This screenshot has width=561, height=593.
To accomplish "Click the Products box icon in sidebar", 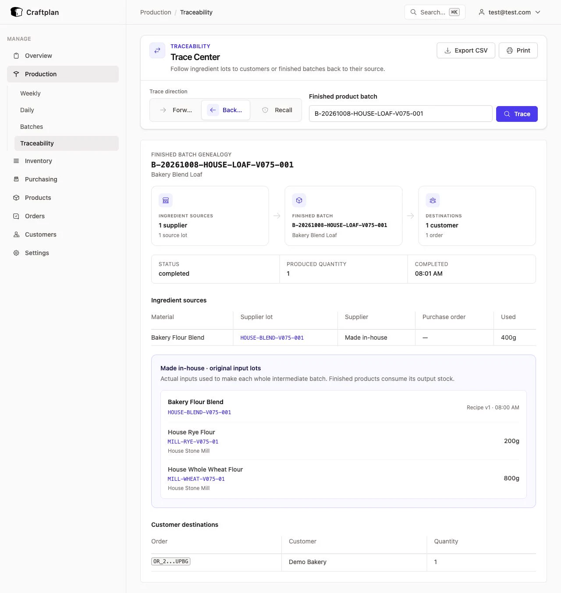I will tap(16, 198).
